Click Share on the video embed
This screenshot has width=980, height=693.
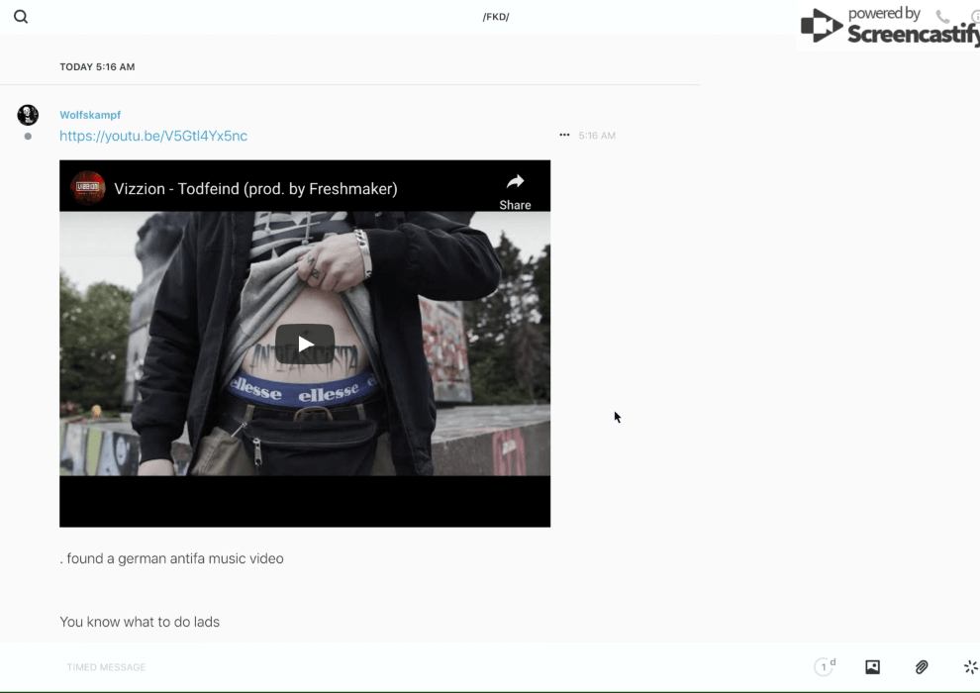coord(515,190)
